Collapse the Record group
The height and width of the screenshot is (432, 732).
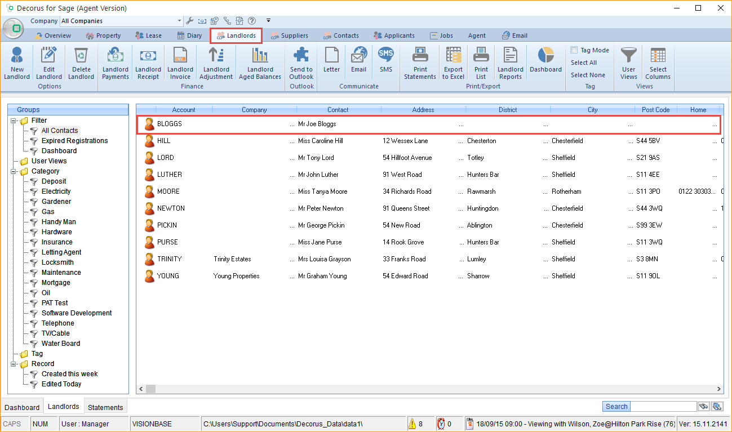(14, 364)
